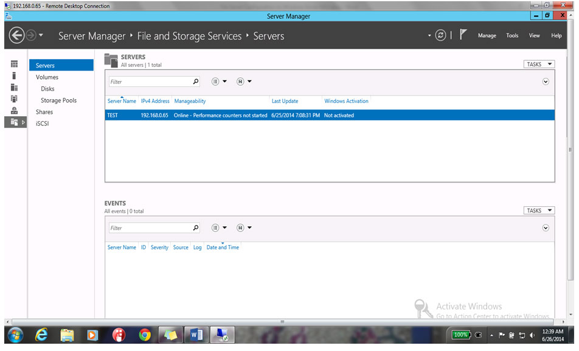
Task: Sort events by the ID column
Action: pos(144,248)
